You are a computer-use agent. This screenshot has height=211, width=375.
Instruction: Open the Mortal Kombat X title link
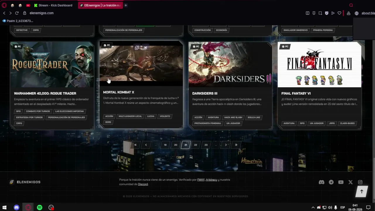(x=119, y=92)
